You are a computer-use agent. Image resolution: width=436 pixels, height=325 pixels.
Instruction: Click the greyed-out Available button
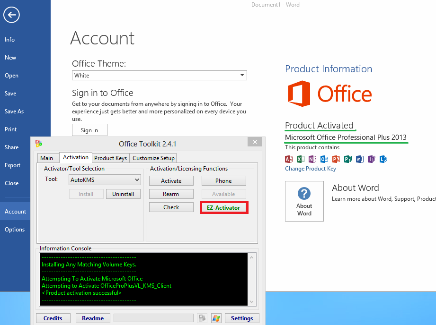point(223,194)
